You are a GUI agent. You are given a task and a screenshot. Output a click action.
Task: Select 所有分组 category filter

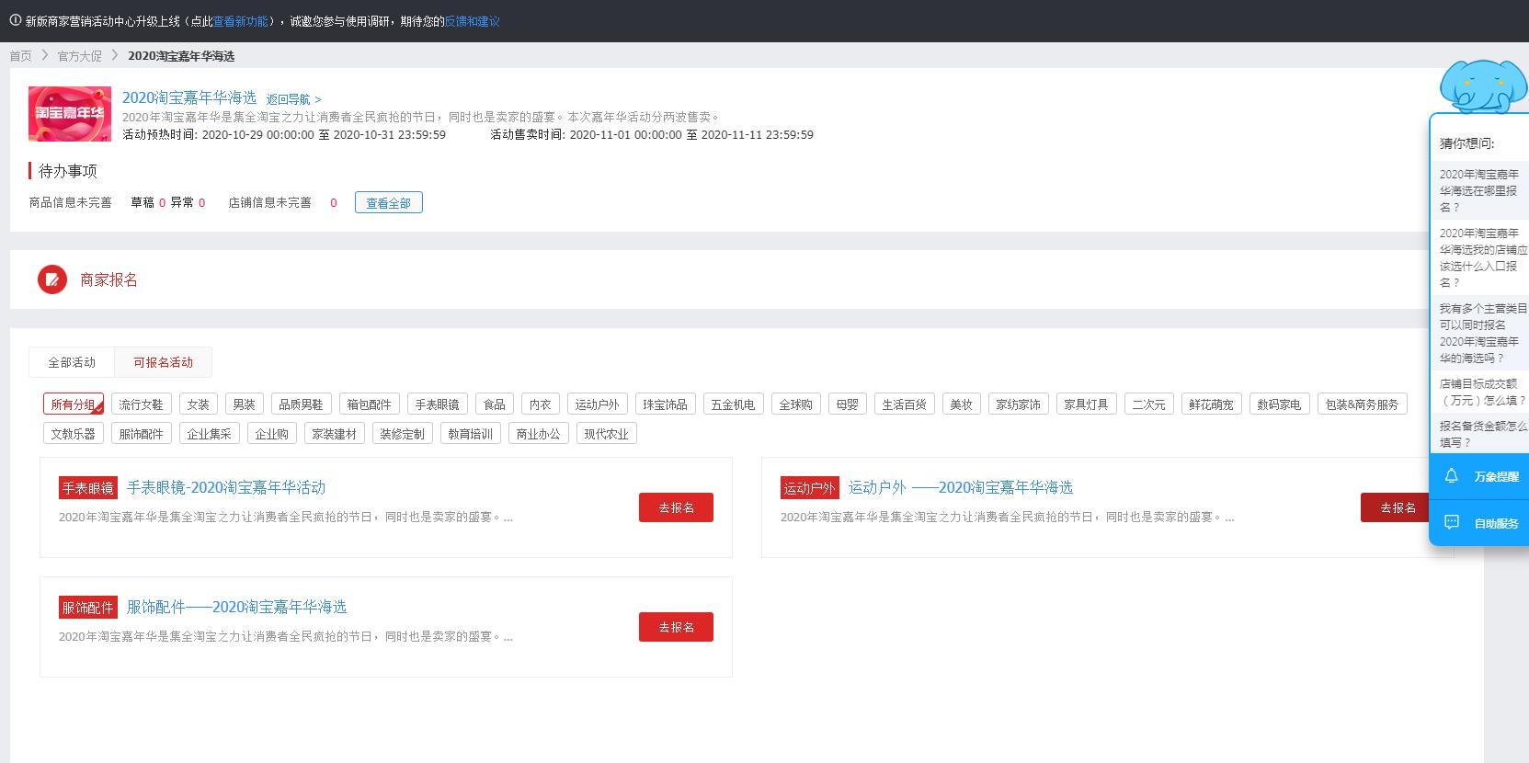point(74,404)
